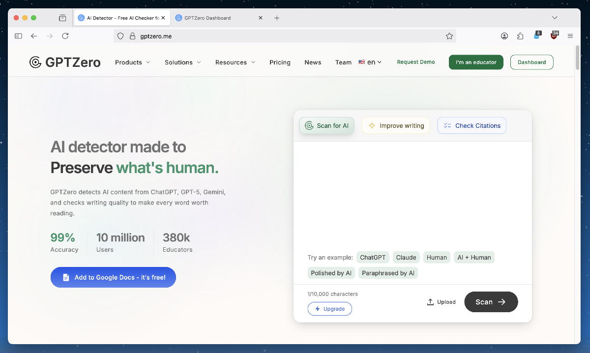Click the arrow on the Scan button
Viewport: 590px width, 353px height.
pyautogui.click(x=502, y=302)
